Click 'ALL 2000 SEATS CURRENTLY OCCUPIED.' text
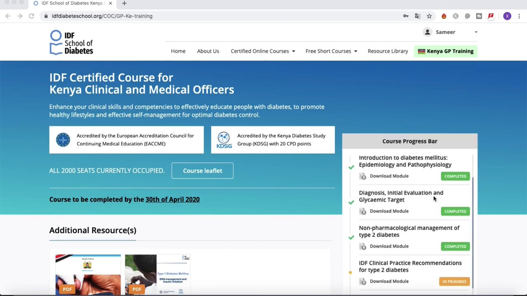 click(107, 171)
